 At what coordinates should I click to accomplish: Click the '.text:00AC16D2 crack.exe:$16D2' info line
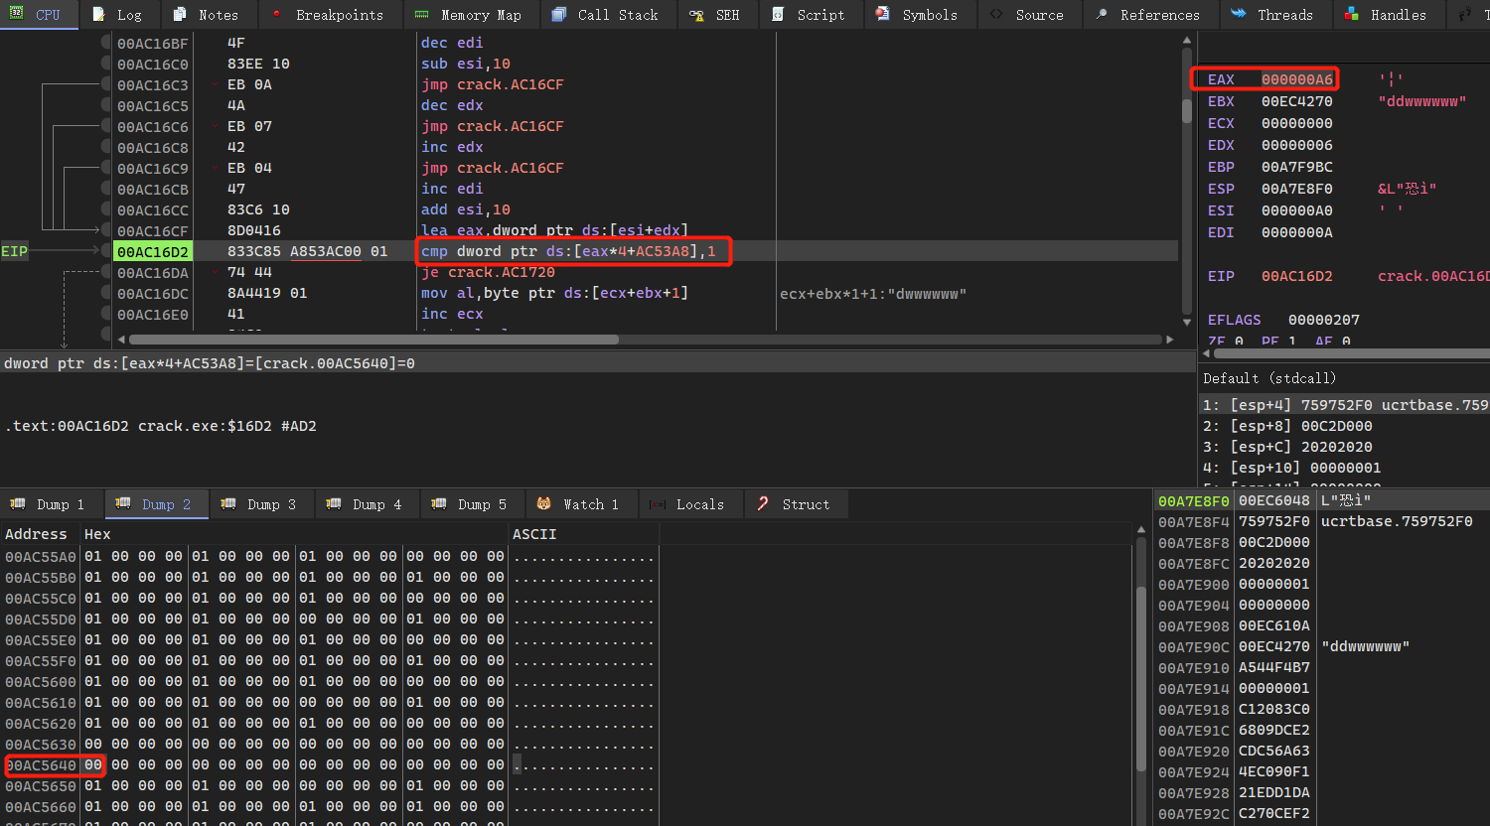161,426
